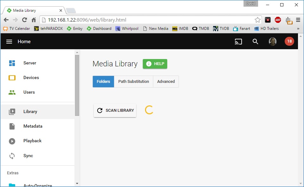
Task: Click the Cast icon in the header
Action: tap(238, 41)
